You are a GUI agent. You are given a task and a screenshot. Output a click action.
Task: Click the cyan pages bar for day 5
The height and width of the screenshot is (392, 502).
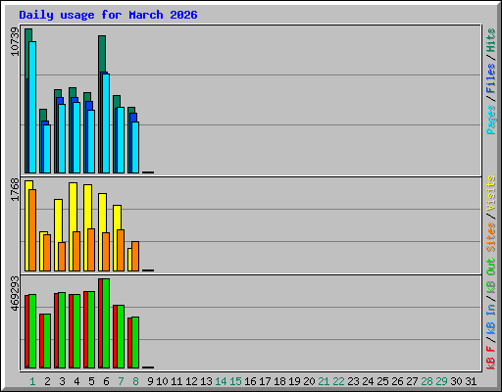pyautogui.click(x=91, y=141)
